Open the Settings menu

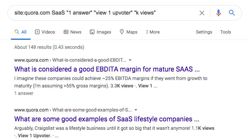204,32
